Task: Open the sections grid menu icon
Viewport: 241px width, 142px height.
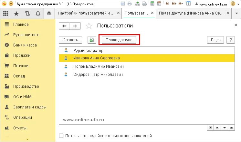Action: point(6,13)
